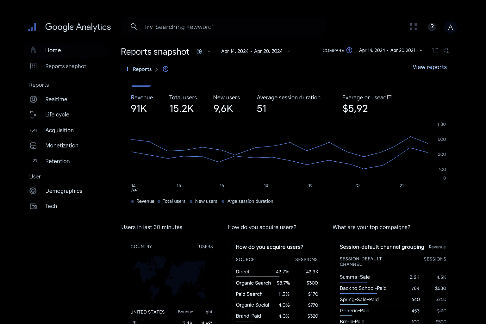Open Tech reports
The width and height of the screenshot is (486, 324).
[x=51, y=206]
